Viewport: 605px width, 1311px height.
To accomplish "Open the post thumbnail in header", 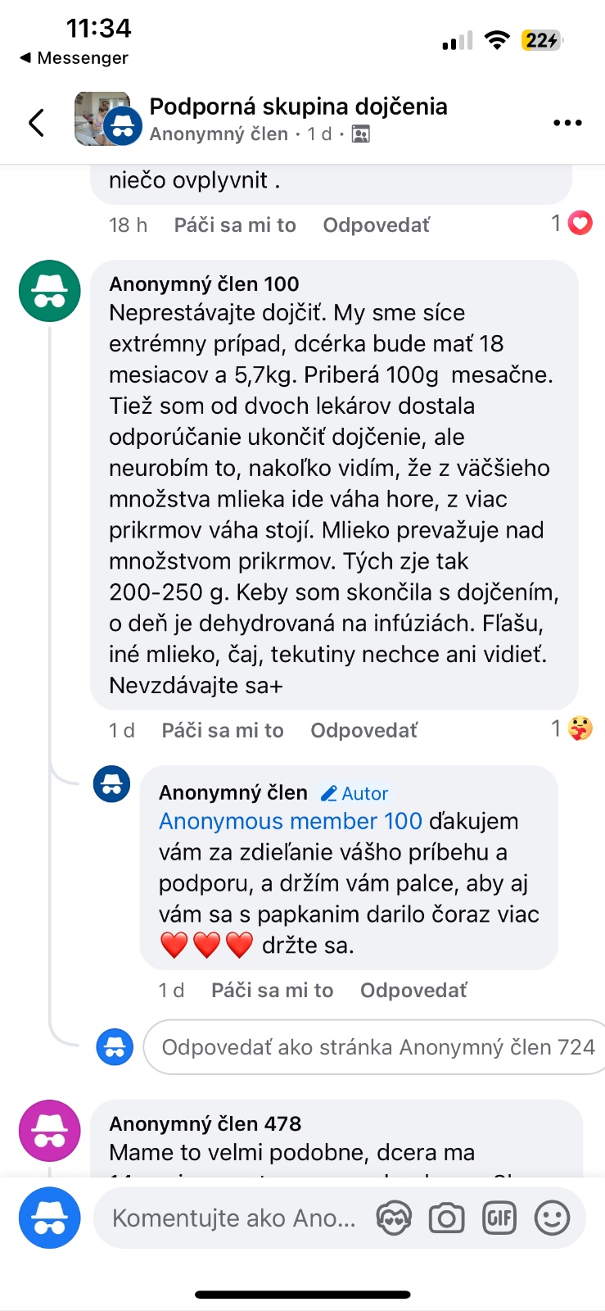I will (102, 119).
